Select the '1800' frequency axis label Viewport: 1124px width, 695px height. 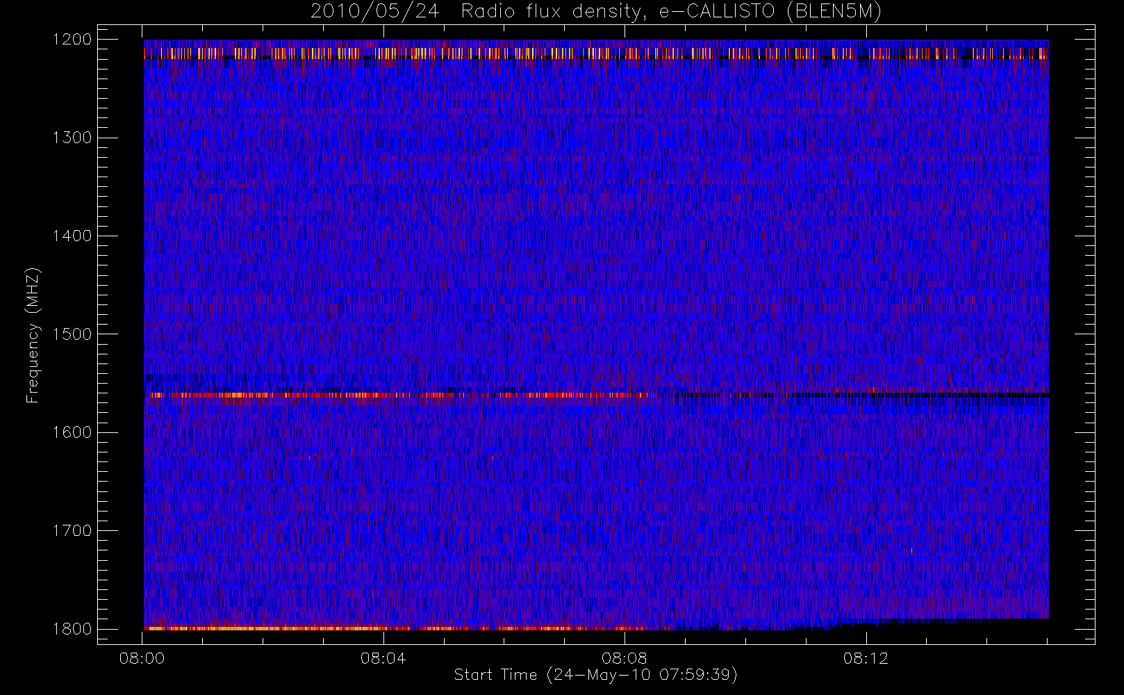pyautogui.click(x=73, y=629)
